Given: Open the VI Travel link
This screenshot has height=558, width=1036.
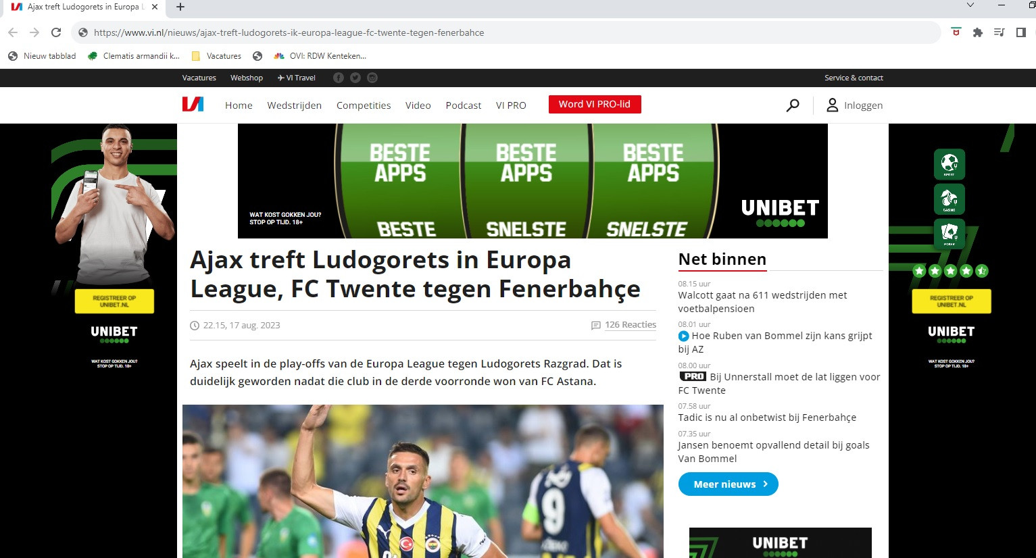Looking at the screenshot, I should 297,78.
